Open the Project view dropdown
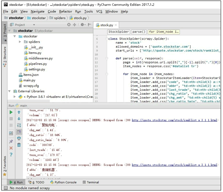 34,25
